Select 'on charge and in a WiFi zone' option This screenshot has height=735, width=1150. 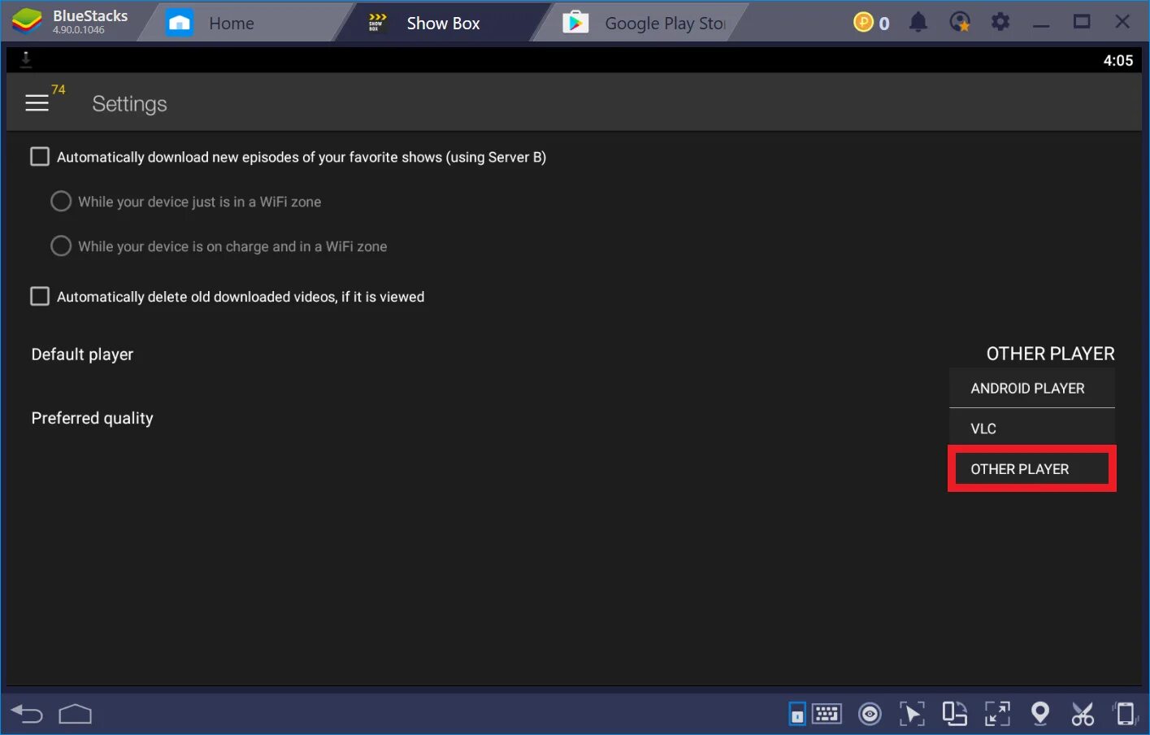[61, 246]
